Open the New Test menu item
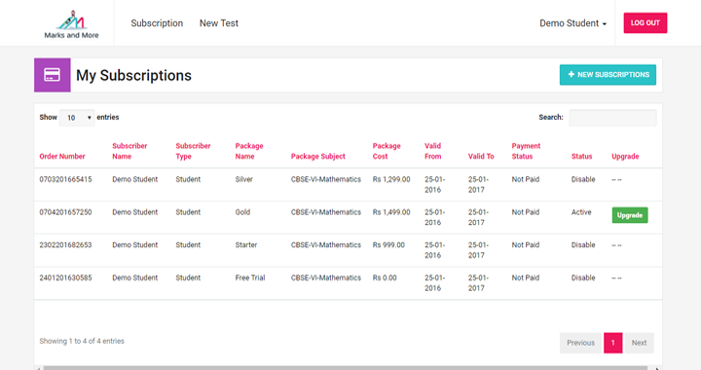Screen dimensions: 701x370 click(x=219, y=23)
